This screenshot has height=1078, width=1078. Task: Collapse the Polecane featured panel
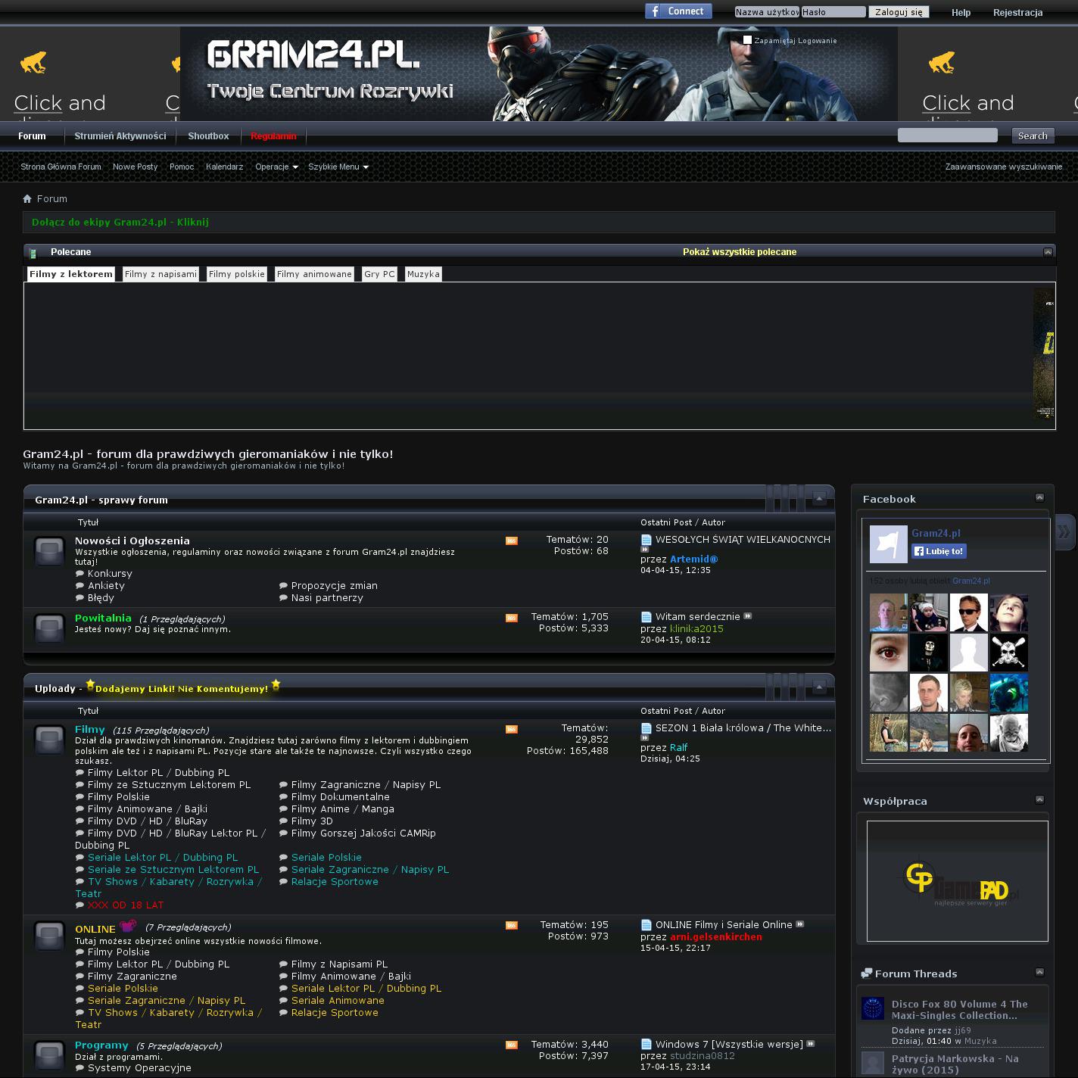tap(1048, 252)
